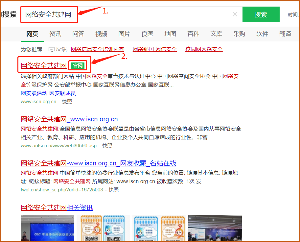Viewport: 300px width, 242px height.
Task: Click into the search input field
Action: tap(132, 14)
